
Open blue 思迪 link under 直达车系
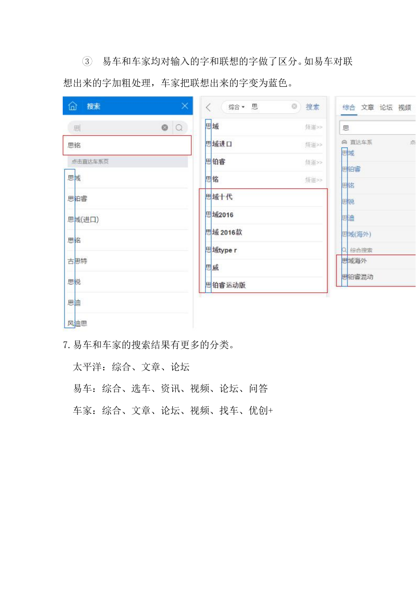pyautogui.click(x=348, y=218)
